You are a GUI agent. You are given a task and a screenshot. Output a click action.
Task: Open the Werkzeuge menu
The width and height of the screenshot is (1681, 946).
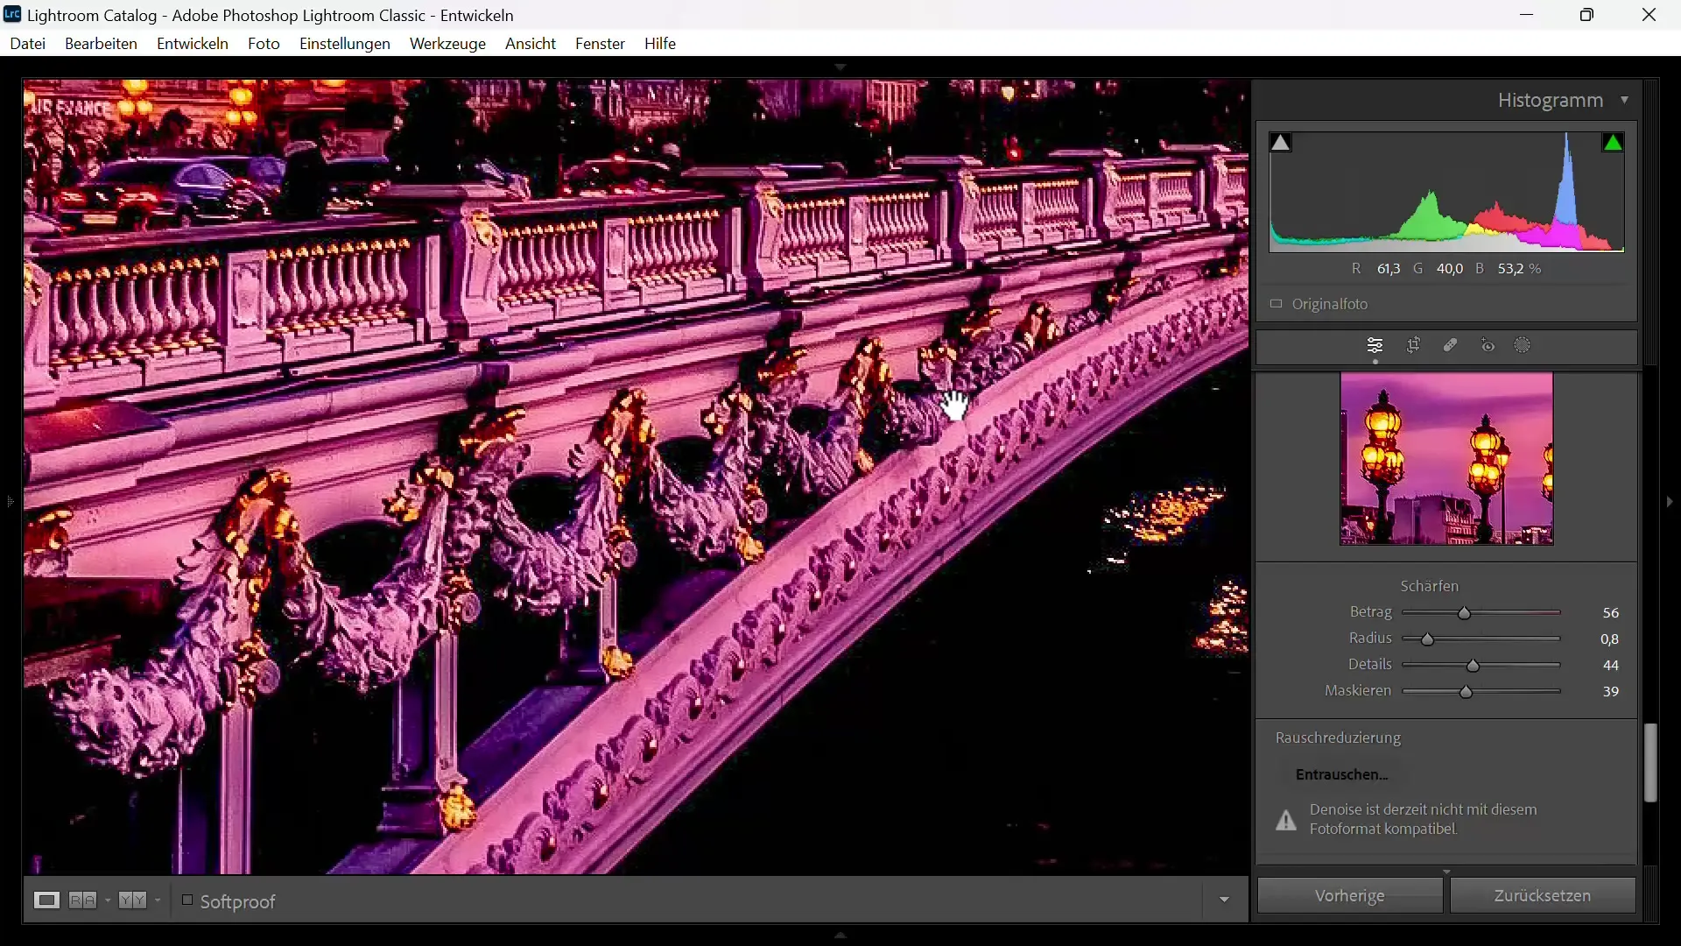tap(448, 44)
